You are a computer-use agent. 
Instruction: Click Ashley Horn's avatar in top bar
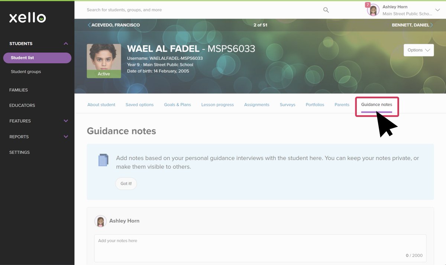pos(373,10)
